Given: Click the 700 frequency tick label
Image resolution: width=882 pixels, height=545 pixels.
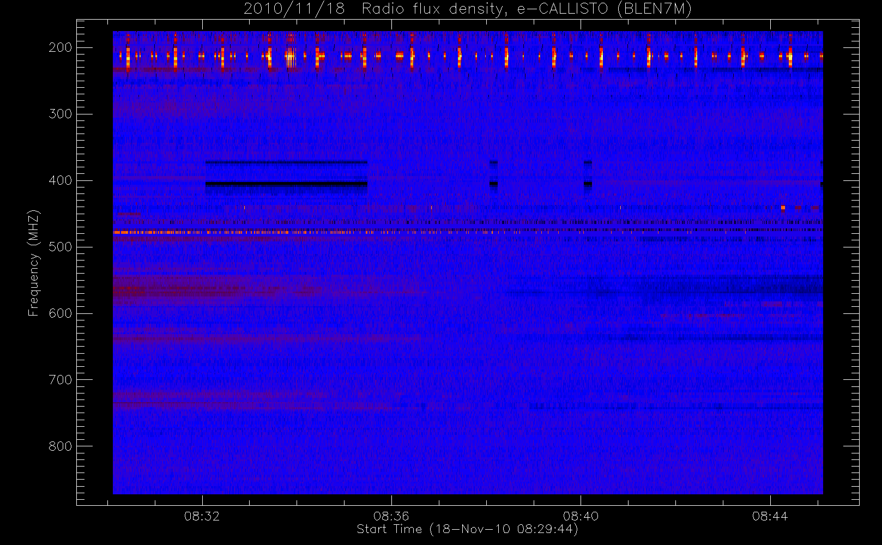Looking at the screenshot, I should click(61, 380).
